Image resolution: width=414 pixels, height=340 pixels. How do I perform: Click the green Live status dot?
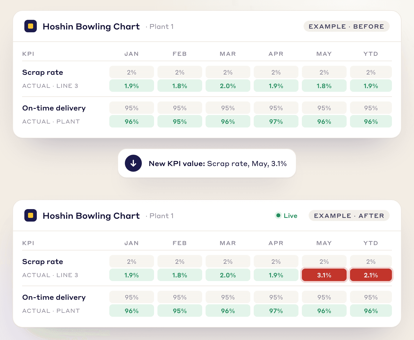278,216
